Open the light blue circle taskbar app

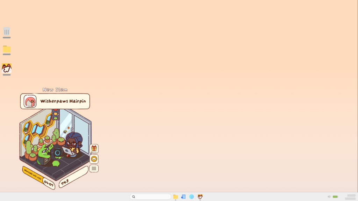click(x=192, y=197)
